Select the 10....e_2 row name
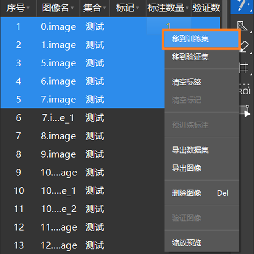 [x=59, y=209]
